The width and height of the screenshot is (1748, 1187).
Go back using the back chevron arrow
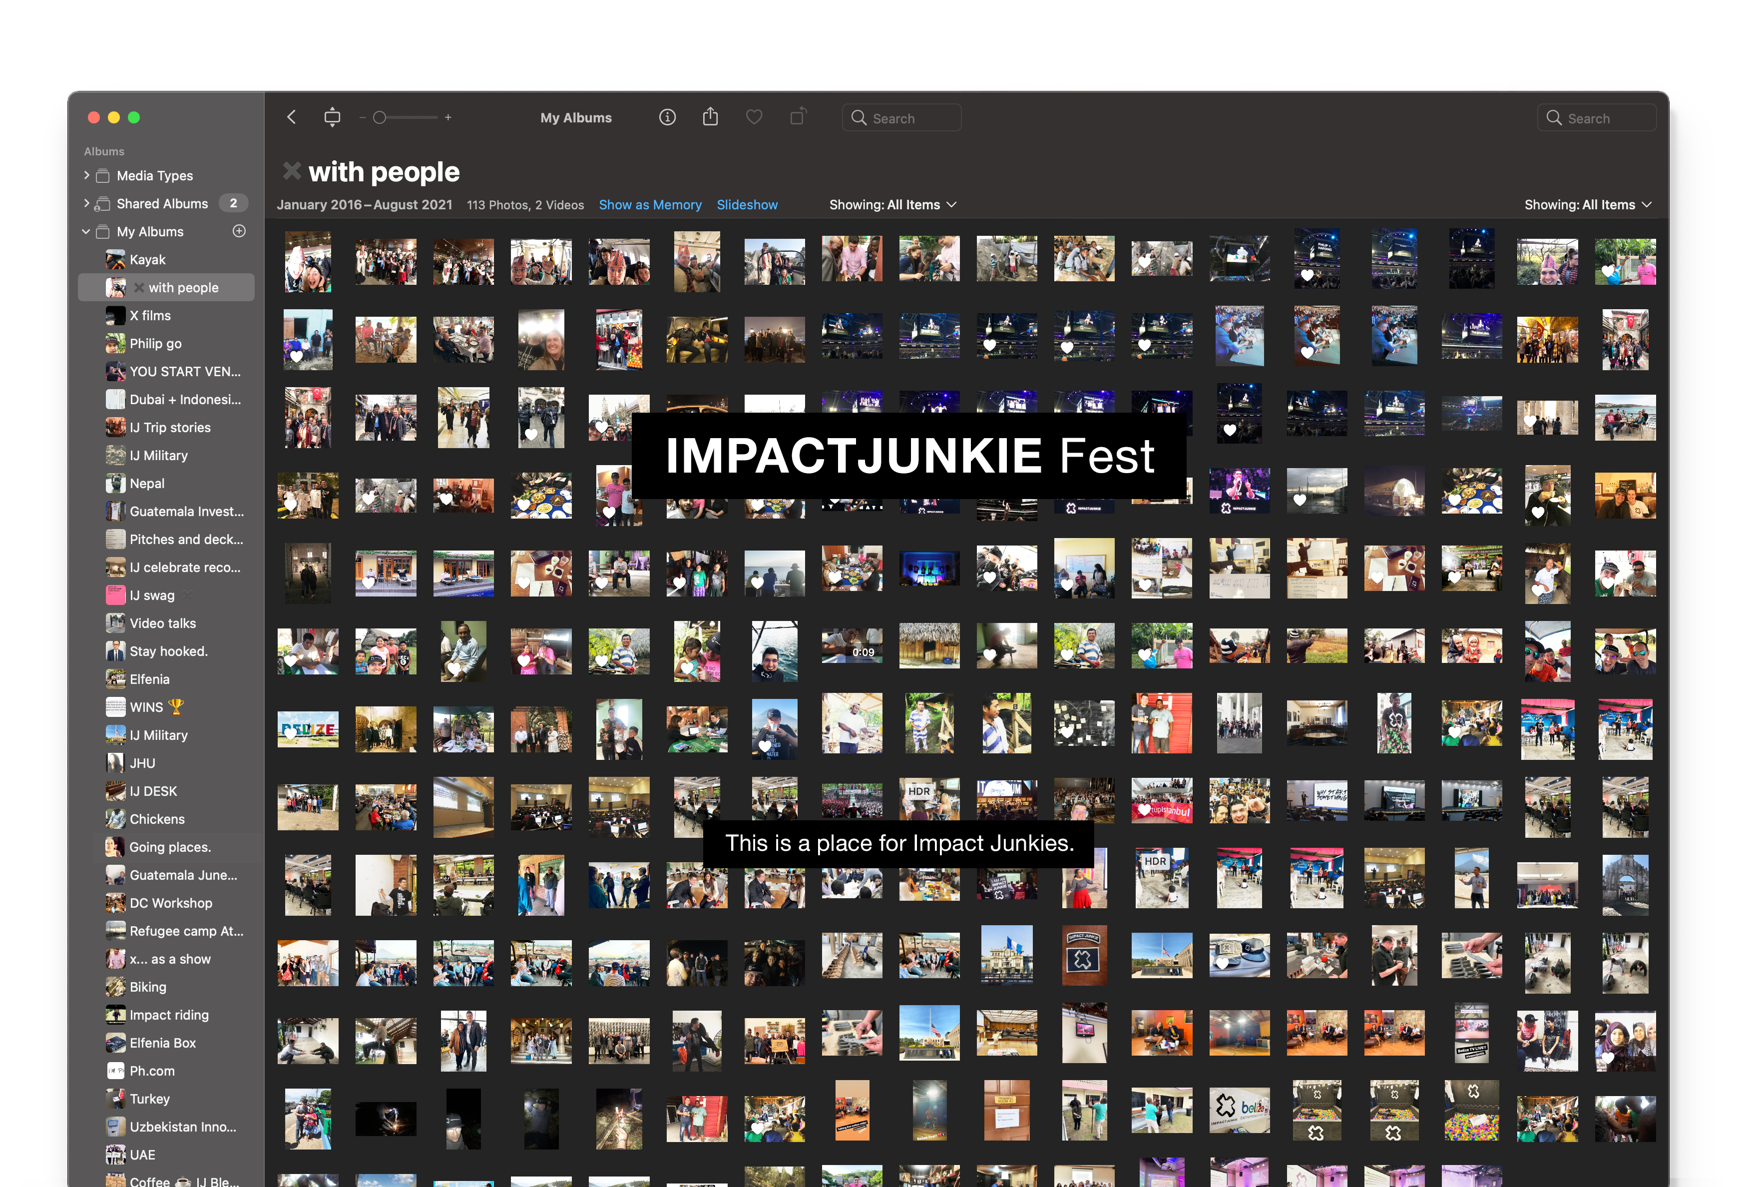(291, 117)
